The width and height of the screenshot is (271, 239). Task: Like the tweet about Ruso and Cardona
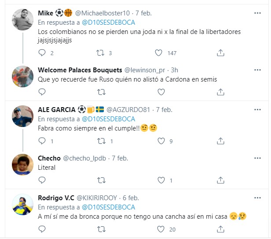[160, 92]
